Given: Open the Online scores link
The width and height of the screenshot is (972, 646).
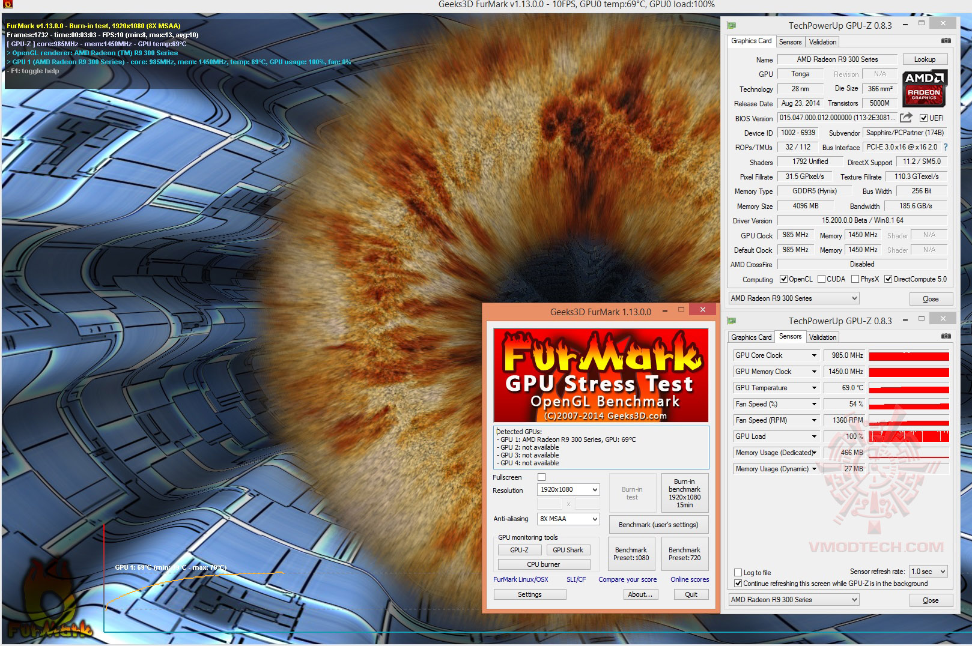Looking at the screenshot, I should coord(690,579).
